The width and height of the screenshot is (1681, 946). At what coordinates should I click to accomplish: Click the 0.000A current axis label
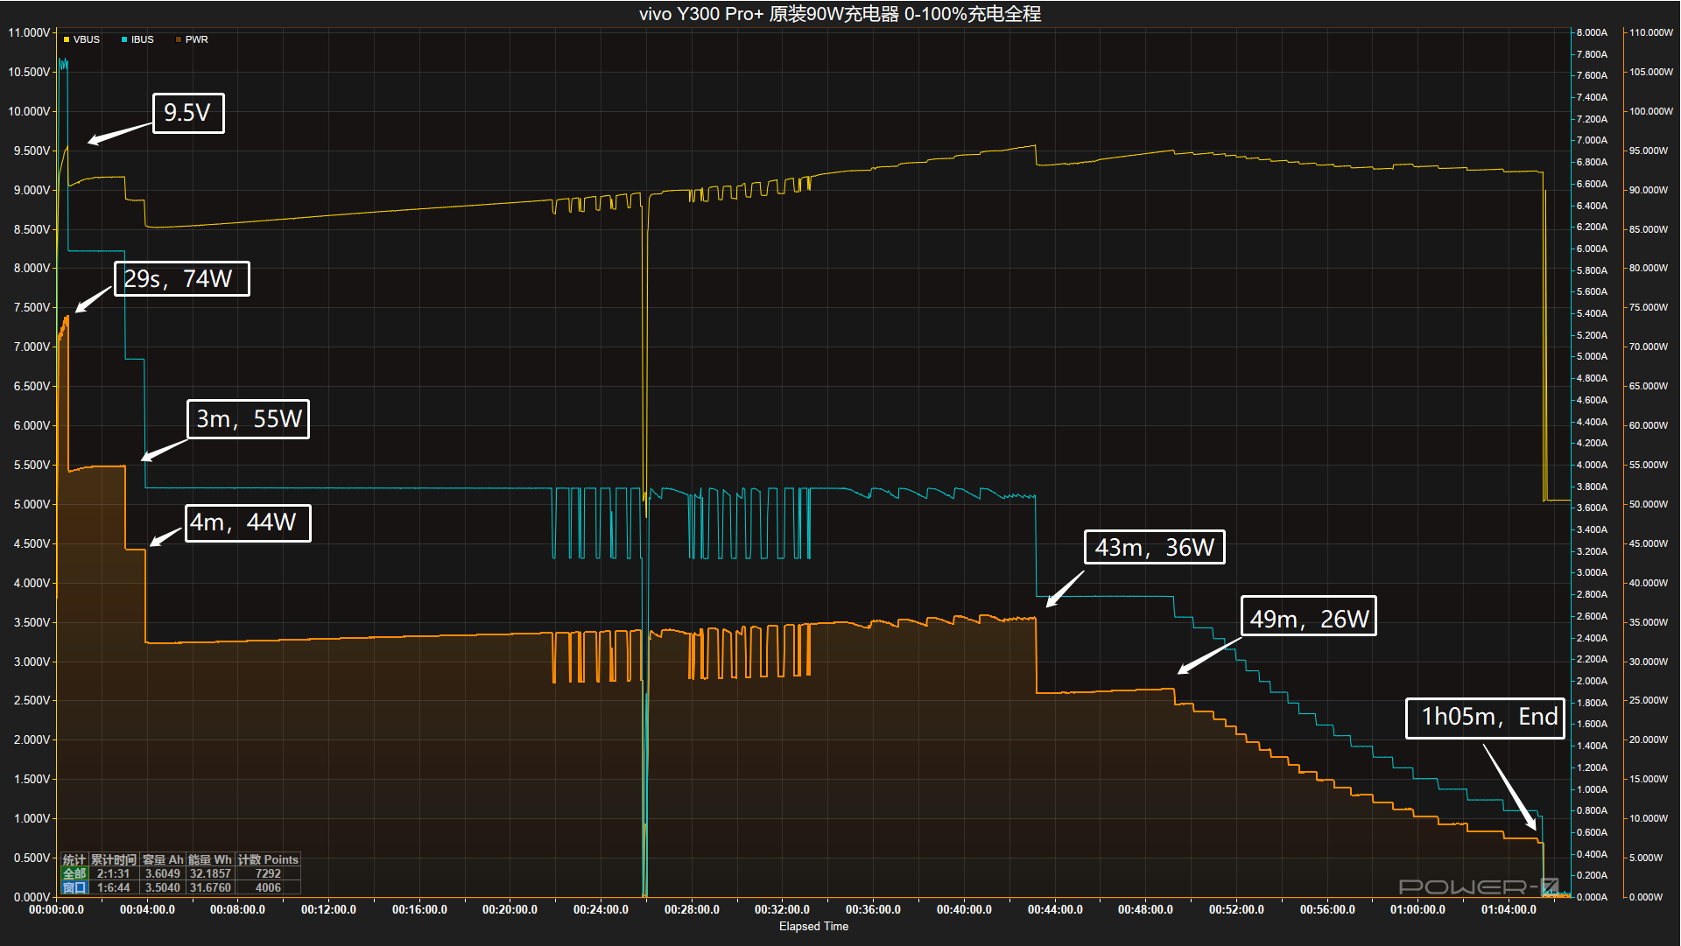[x=1592, y=897]
